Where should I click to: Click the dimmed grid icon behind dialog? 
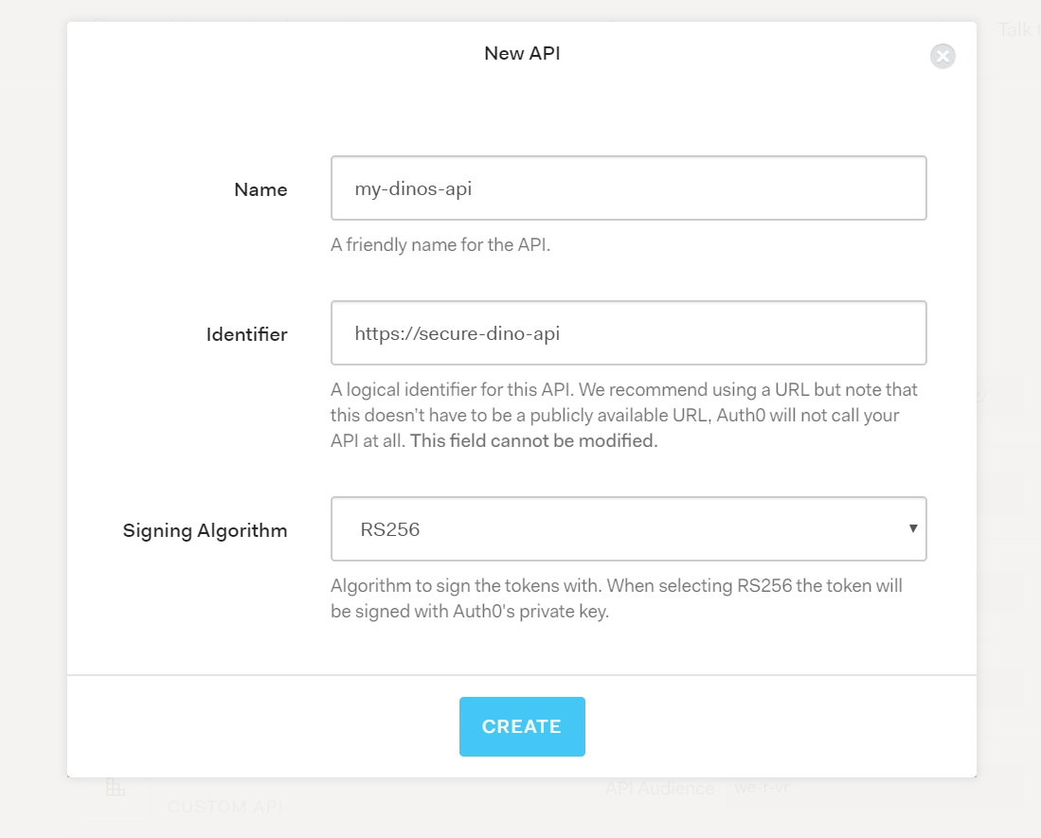point(116,787)
